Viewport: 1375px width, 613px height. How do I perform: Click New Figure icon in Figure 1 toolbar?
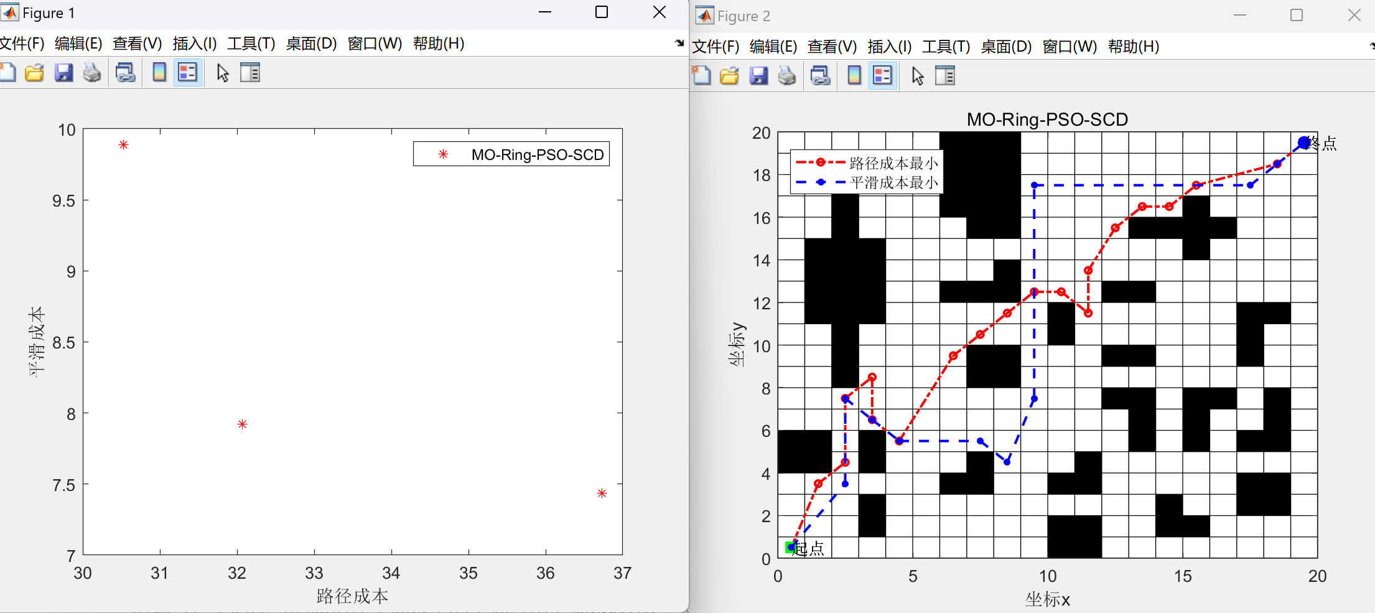pyautogui.click(x=7, y=73)
